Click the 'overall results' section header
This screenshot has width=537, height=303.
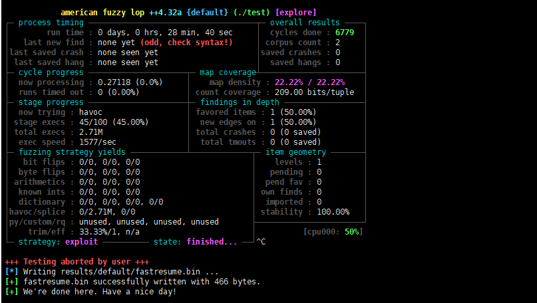[305, 23]
